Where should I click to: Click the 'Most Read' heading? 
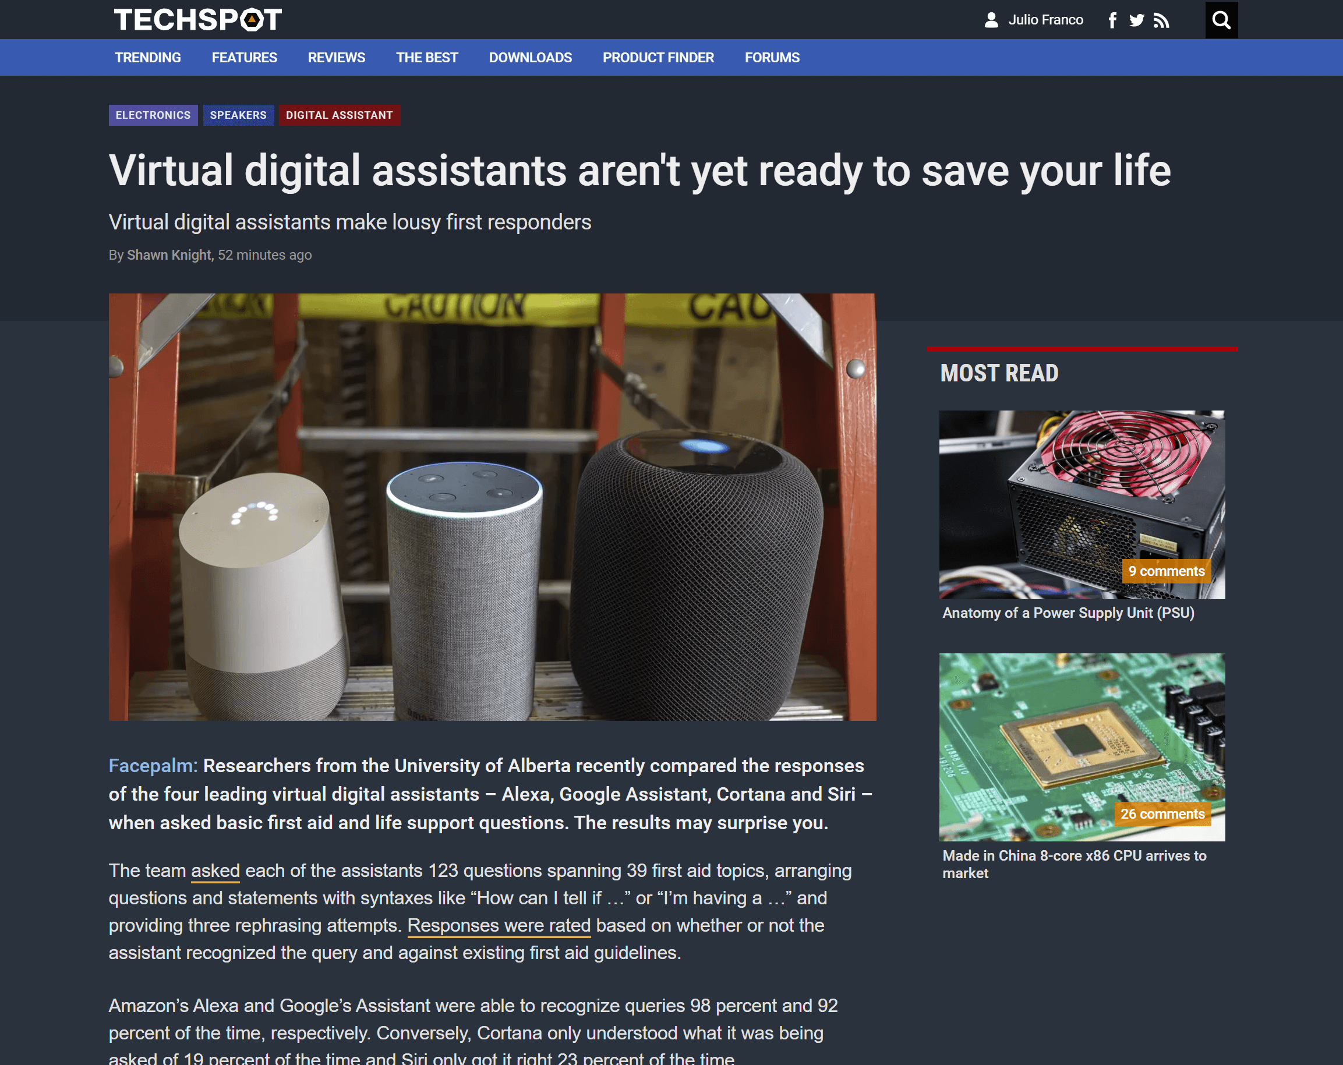tap(999, 373)
